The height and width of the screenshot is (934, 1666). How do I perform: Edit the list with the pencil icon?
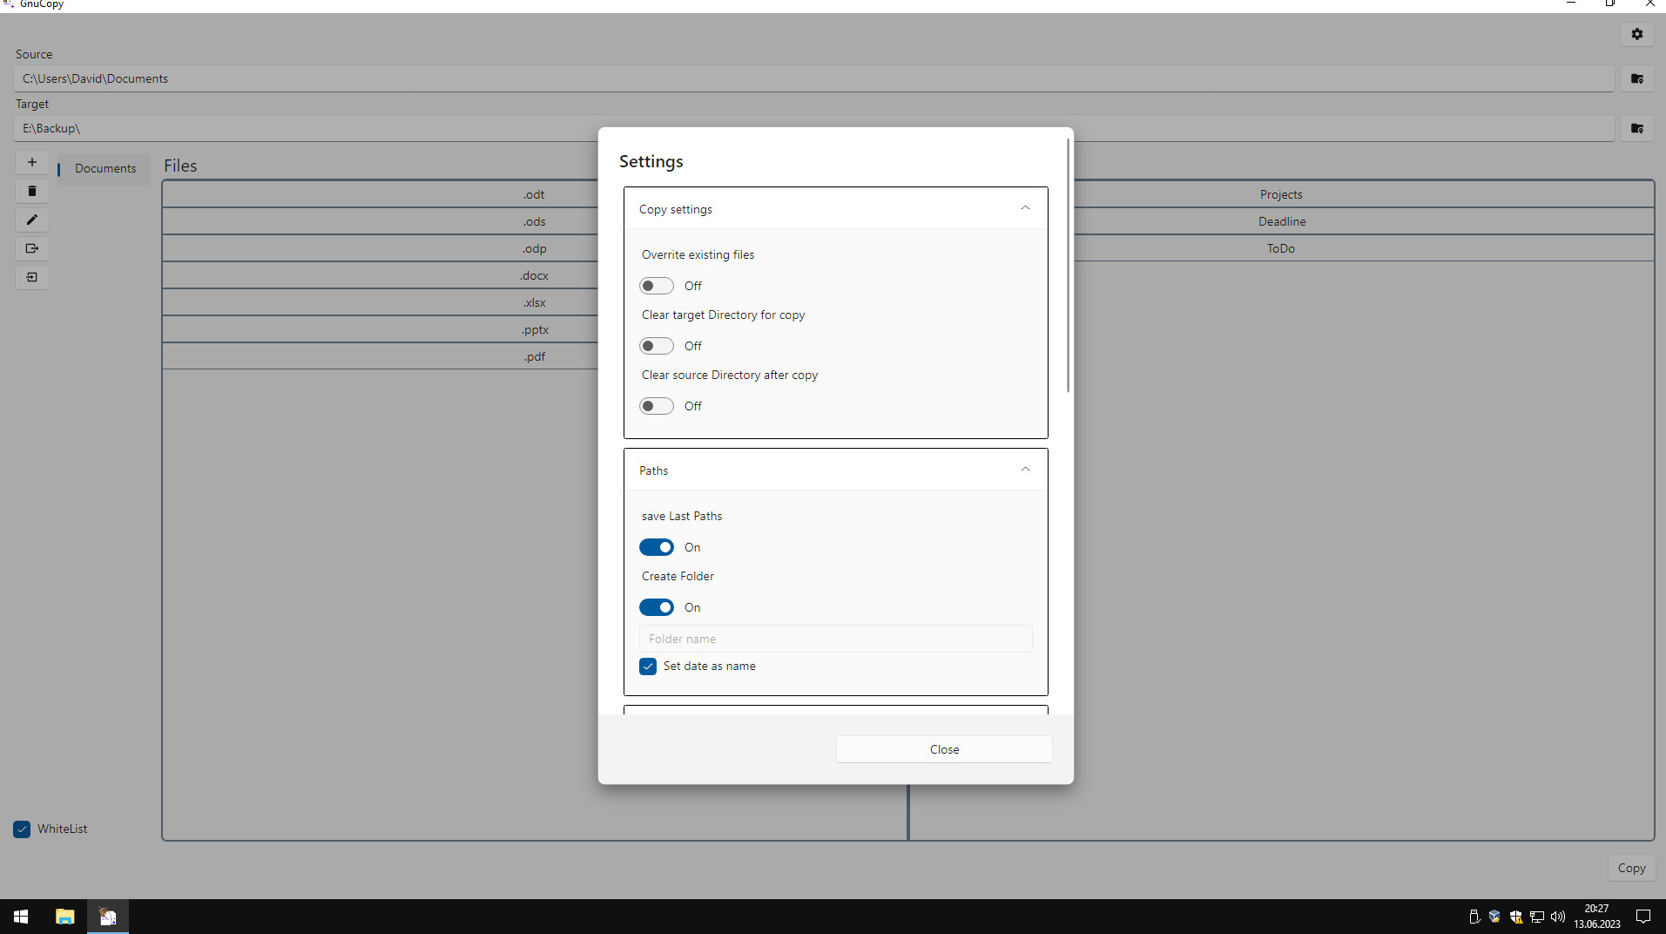point(32,220)
